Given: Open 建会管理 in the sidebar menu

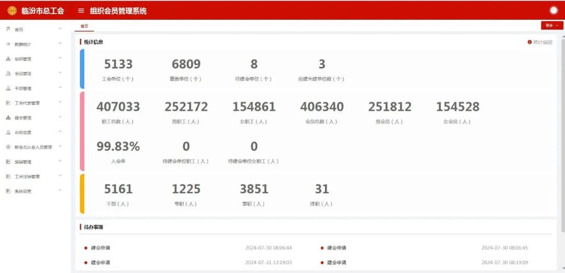Looking at the screenshot, I should pyautogui.click(x=22, y=118).
